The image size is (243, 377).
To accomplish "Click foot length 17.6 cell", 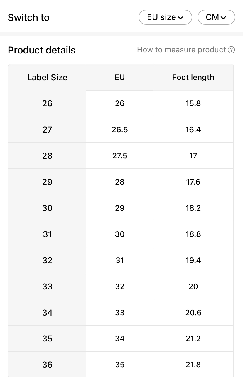I will (193, 182).
